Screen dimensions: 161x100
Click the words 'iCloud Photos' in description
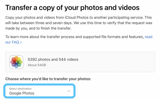point(76,18)
